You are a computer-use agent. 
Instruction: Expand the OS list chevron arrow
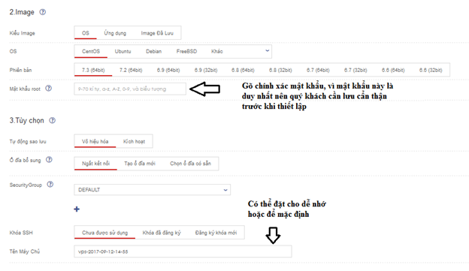(x=268, y=51)
